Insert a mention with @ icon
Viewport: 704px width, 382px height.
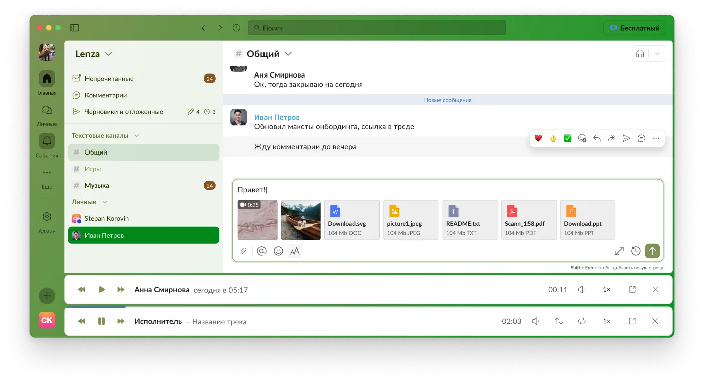tap(261, 251)
